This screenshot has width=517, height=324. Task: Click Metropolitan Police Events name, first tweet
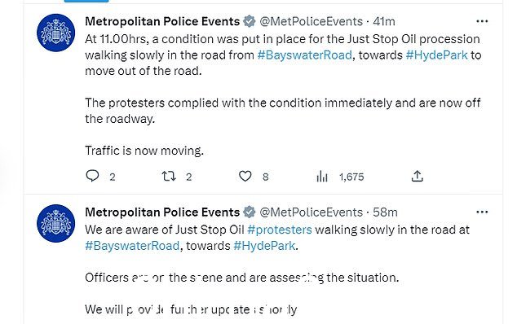162,21
